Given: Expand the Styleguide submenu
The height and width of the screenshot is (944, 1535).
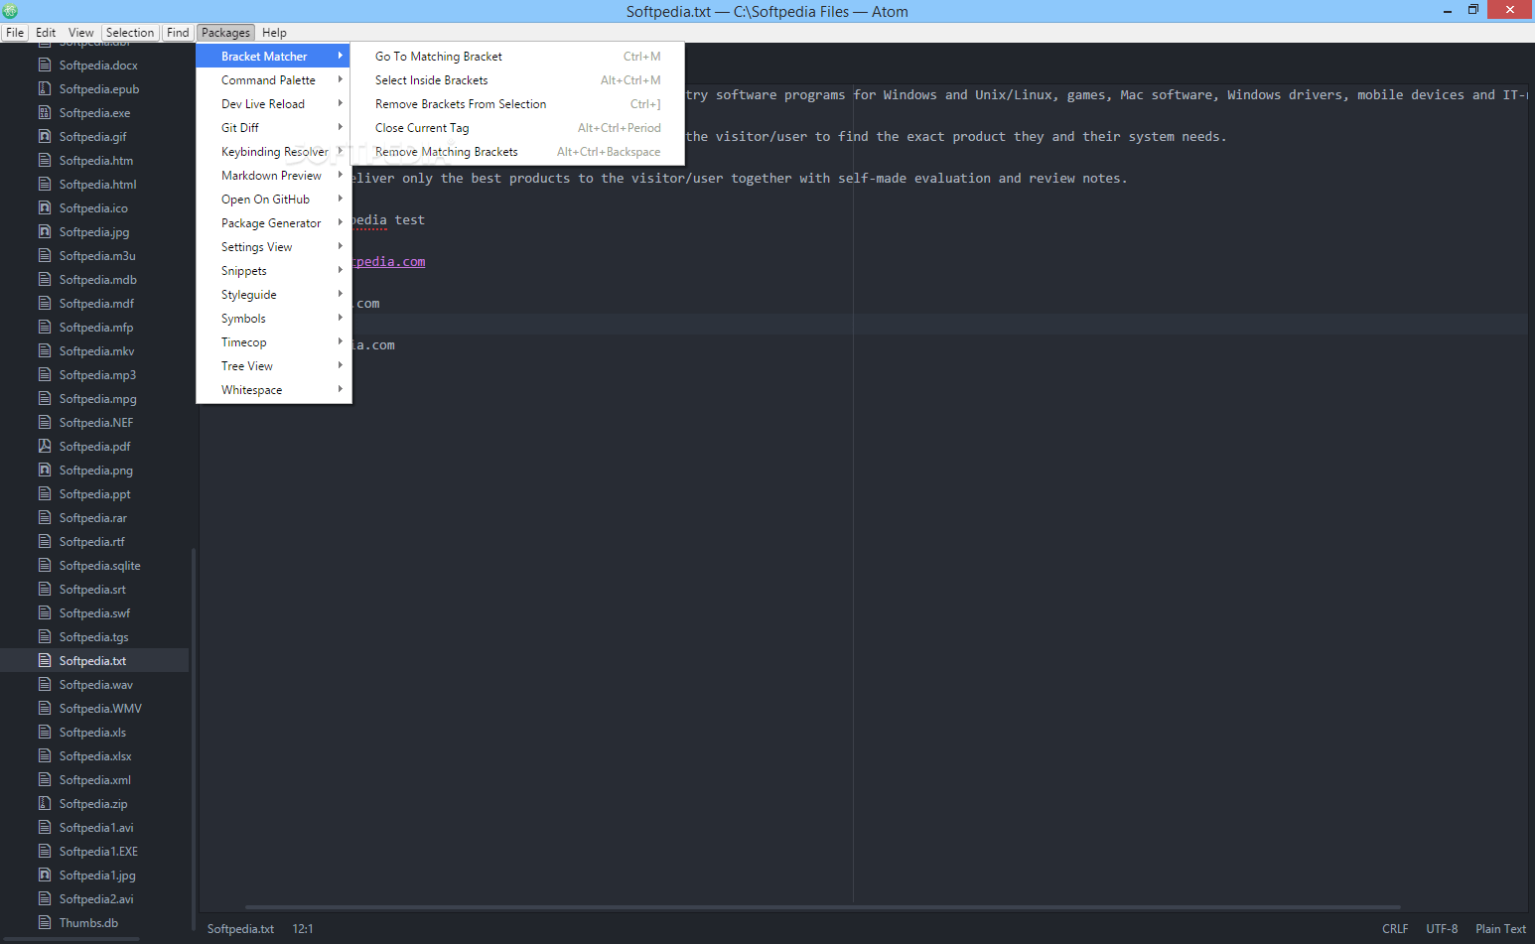Looking at the screenshot, I should pos(273,295).
